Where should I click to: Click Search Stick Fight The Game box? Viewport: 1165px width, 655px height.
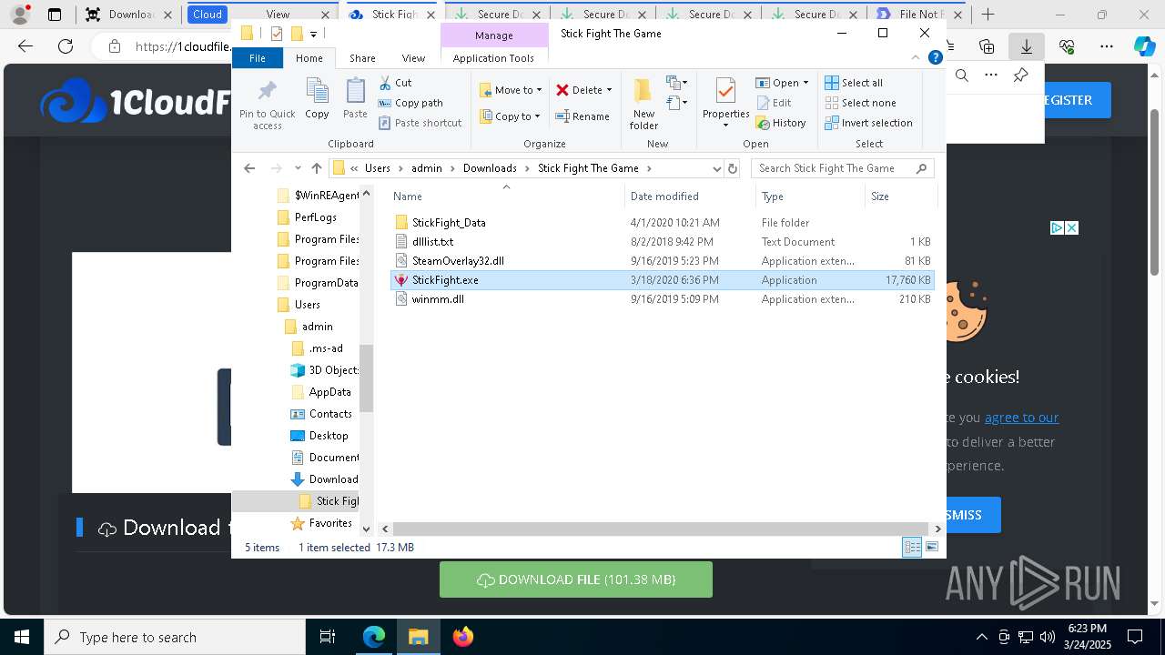(x=843, y=168)
